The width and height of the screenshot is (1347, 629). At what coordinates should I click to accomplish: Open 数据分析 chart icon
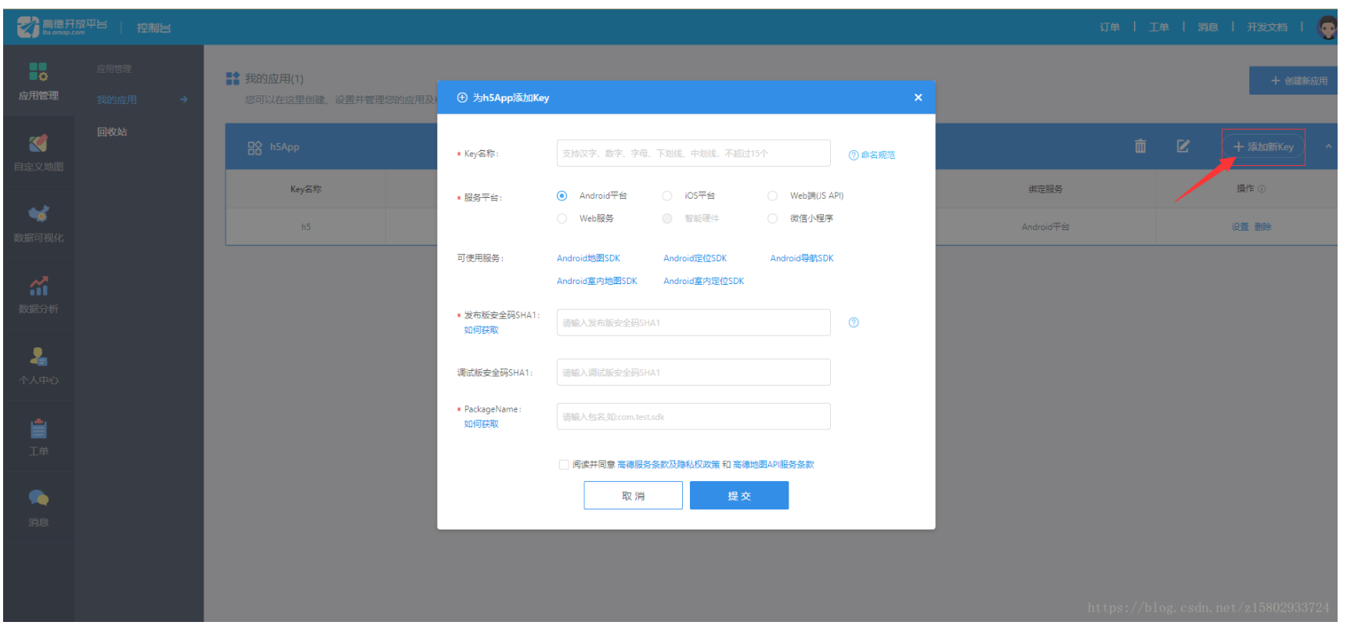coord(38,286)
